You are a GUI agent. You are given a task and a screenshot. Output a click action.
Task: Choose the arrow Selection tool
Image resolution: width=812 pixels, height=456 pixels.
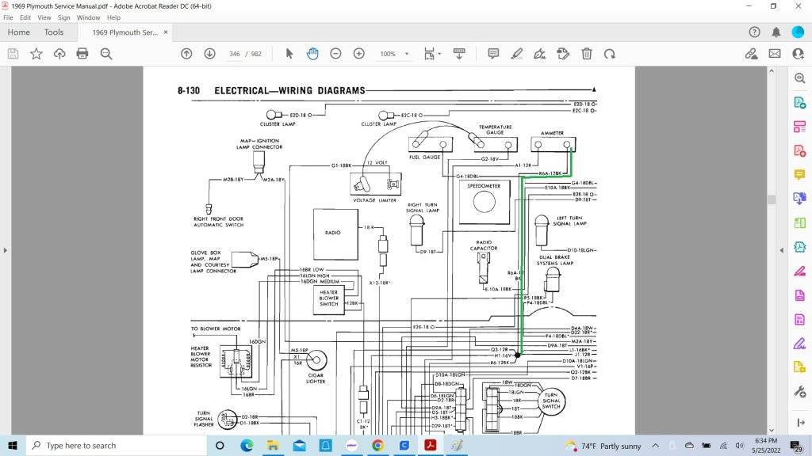(289, 54)
